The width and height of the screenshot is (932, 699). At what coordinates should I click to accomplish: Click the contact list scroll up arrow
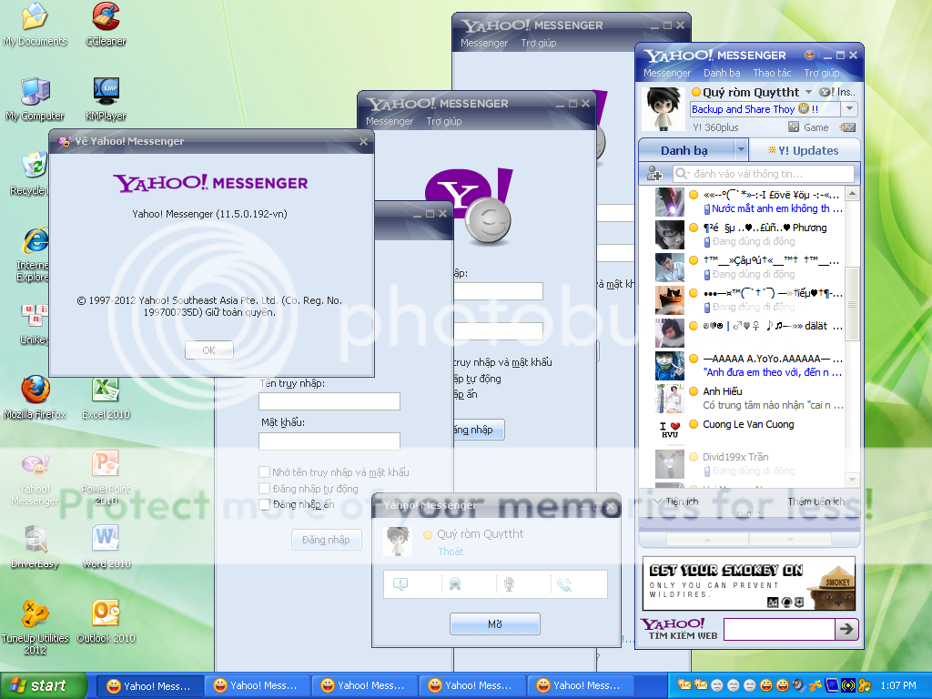point(852,193)
